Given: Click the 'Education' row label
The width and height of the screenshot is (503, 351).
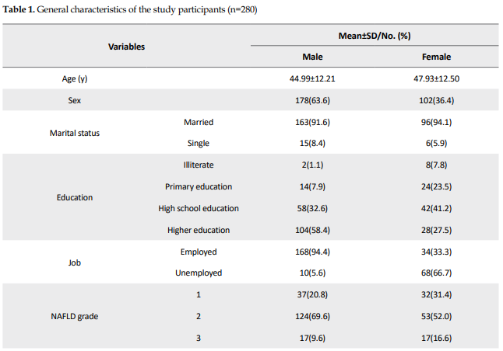Looking at the screenshot, I should 75,197.
